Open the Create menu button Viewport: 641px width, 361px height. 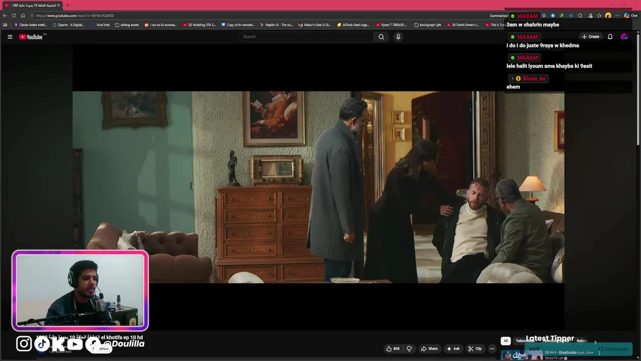click(590, 37)
